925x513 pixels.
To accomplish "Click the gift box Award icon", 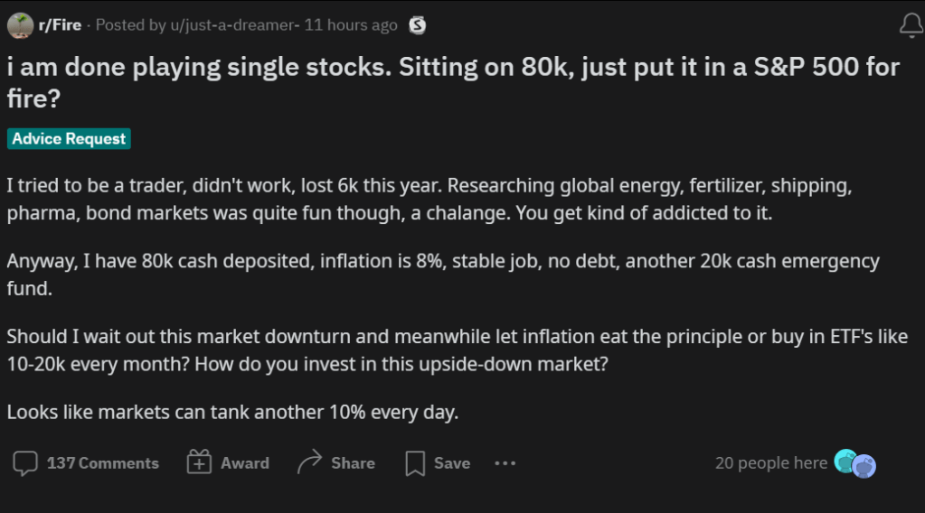I will pos(198,463).
